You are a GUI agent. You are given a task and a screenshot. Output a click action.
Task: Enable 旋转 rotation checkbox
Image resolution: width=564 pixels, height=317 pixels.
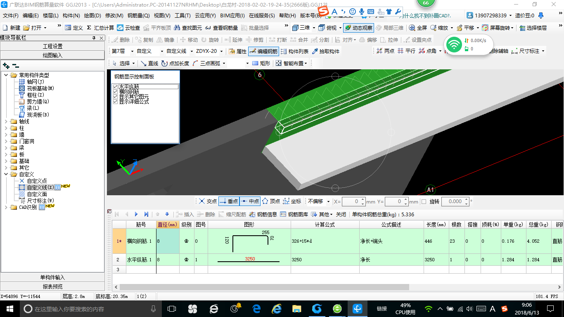[x=424, y=201]
